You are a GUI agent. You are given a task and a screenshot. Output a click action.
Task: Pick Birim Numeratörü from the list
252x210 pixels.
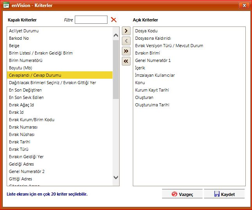click(60, 60)
